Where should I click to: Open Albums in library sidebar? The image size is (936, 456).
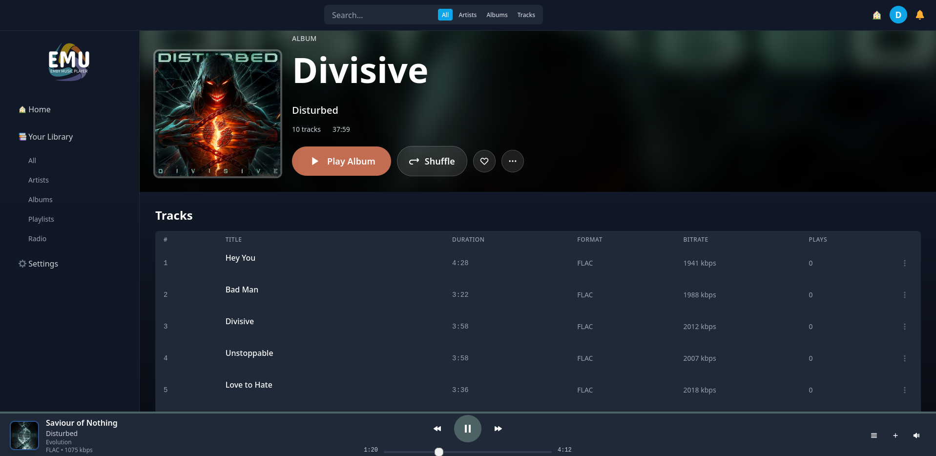click(x=40, y=200)
